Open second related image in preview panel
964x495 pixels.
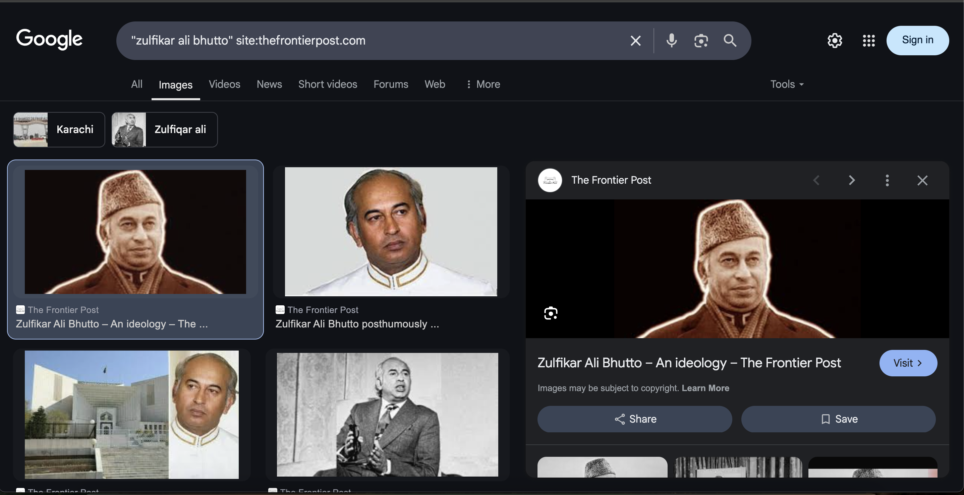[x=738, y=467]
